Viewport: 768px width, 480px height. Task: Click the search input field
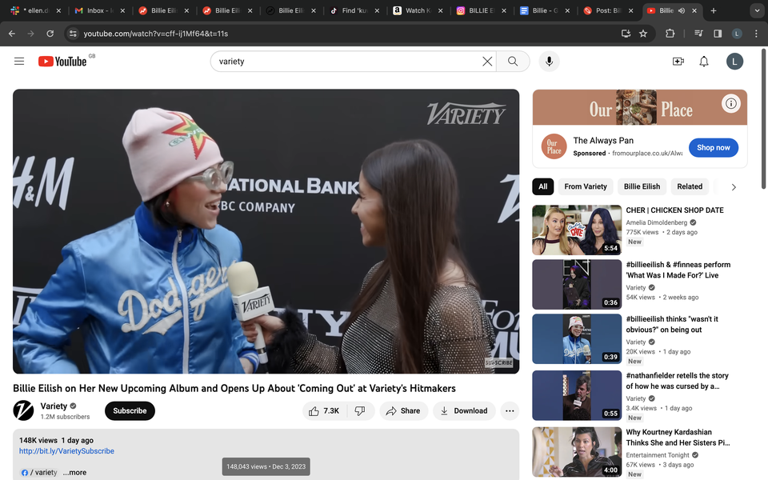pos(344,62)
